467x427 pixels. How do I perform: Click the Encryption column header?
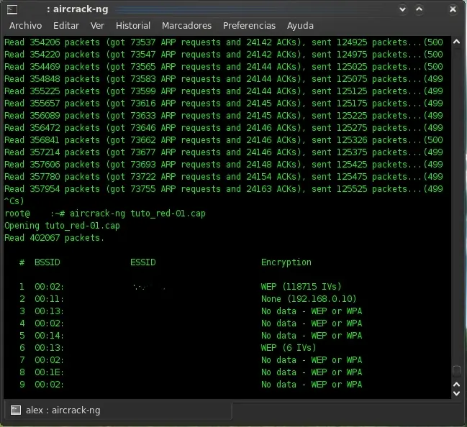pyautogui.click(x=286, y=262)
